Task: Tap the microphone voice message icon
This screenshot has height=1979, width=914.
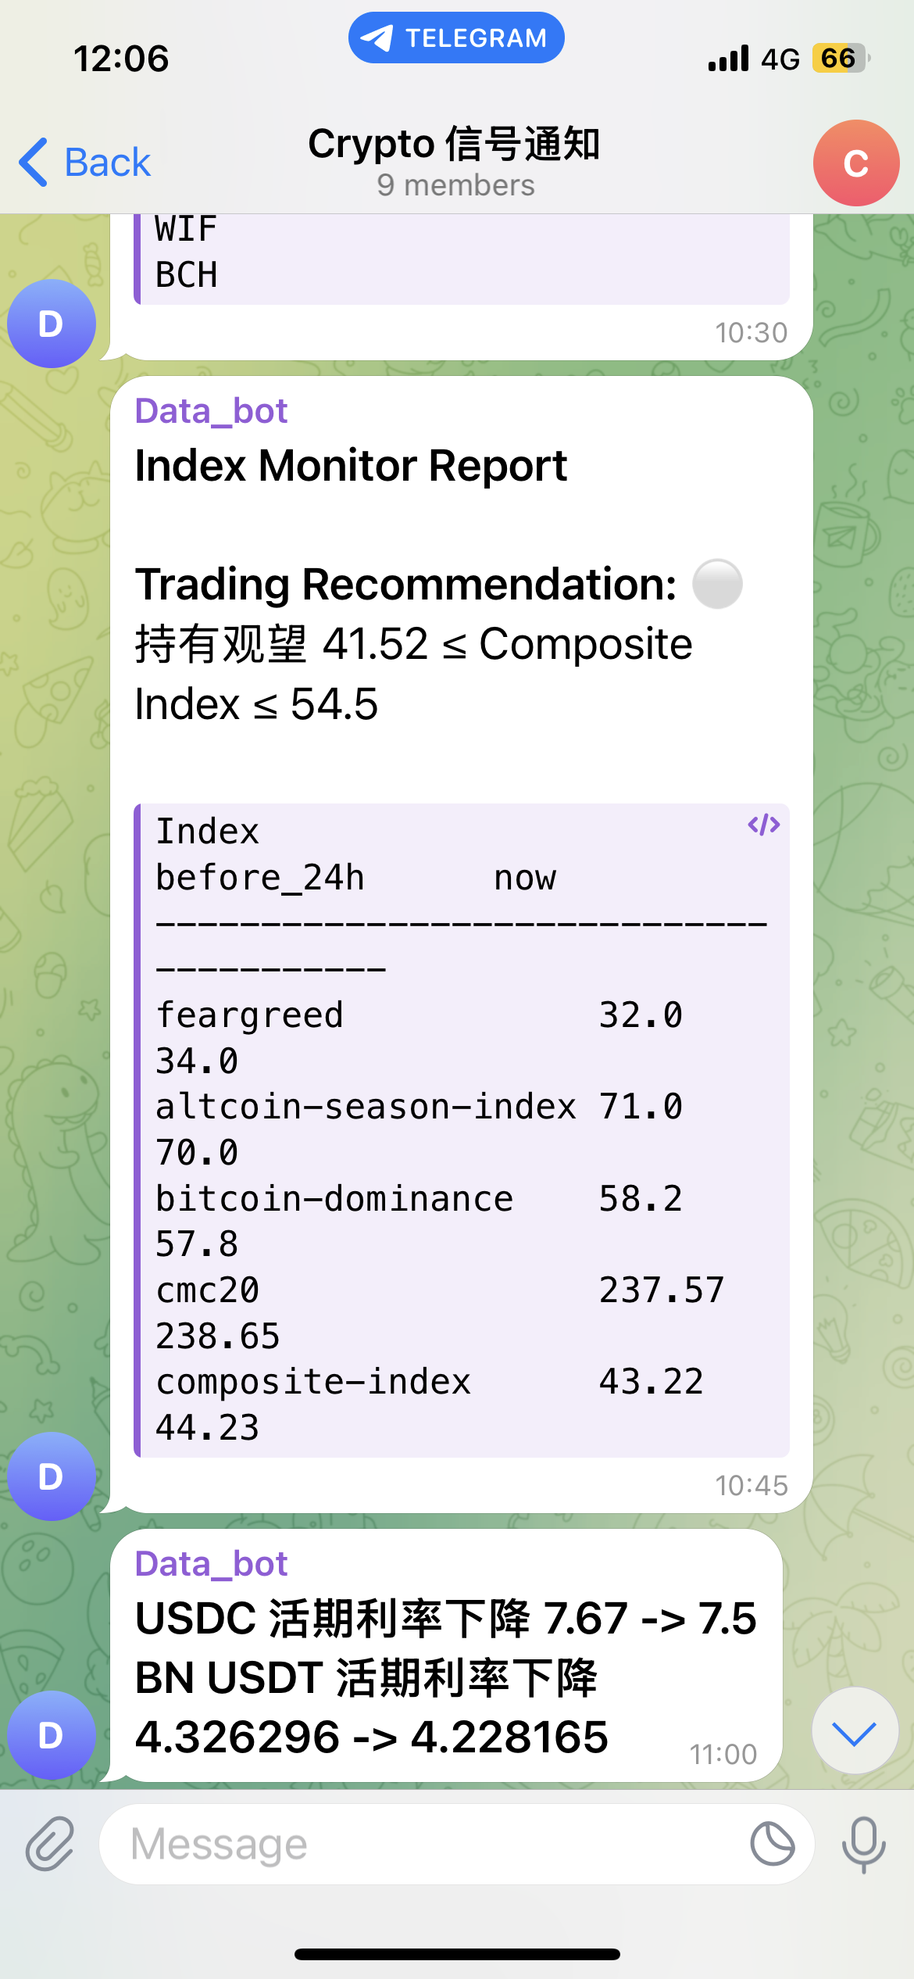Action: [x=863, y=1844]
